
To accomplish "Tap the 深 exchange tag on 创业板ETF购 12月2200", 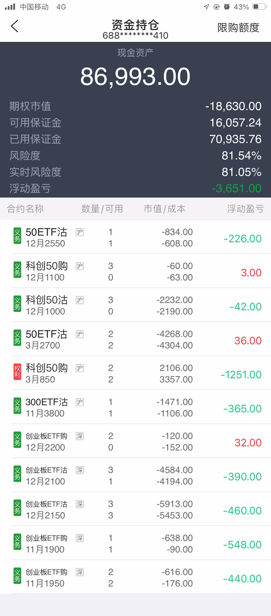I will (x=80, y=436).
